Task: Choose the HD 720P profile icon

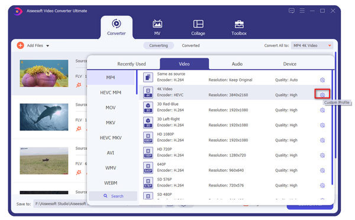Action: coord(148,153)
